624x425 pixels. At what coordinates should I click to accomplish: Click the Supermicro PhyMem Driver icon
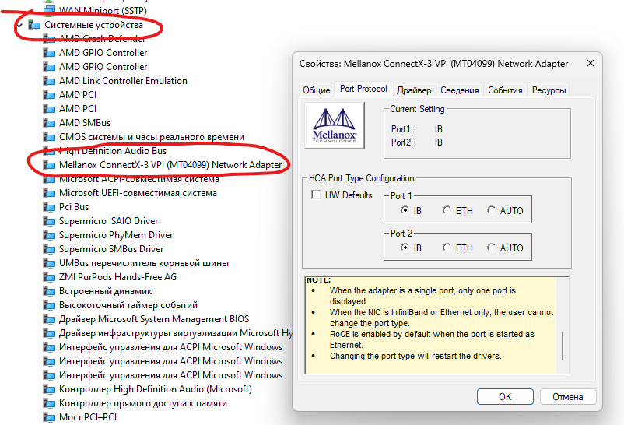tap(49, 235)
